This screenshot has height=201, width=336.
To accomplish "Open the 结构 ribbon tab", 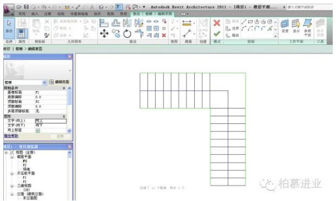I will pyautogui.click(x=61, y=14).
